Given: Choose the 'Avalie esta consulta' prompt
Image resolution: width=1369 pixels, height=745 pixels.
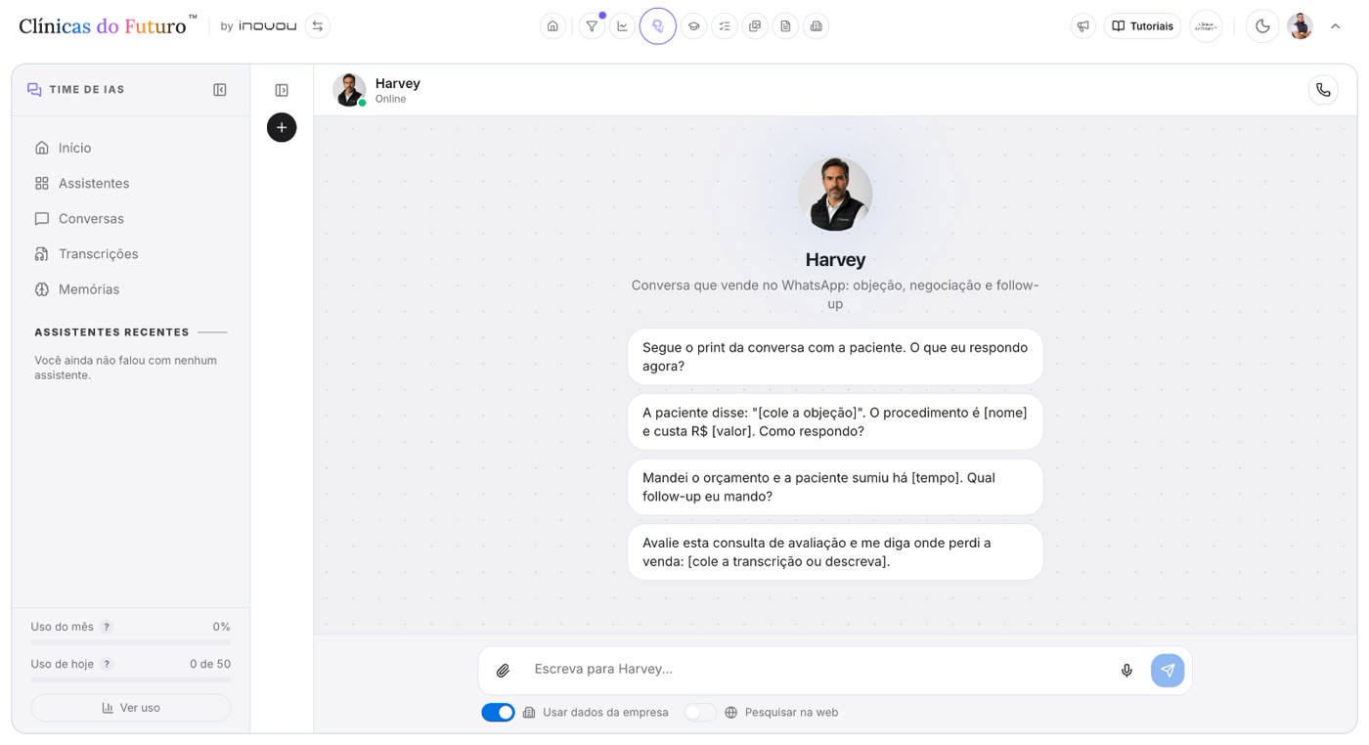Looking at the screenshot, I should pos(835,551).
